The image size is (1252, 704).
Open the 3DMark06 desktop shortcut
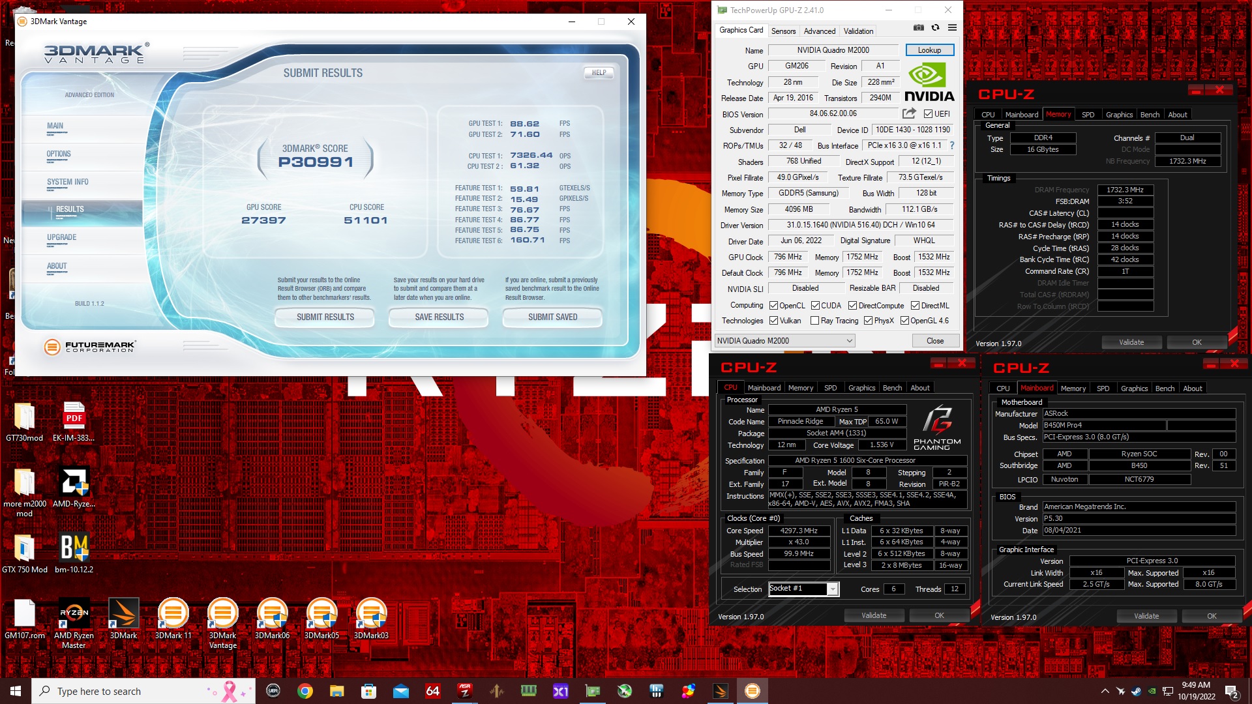coord(272,619)
